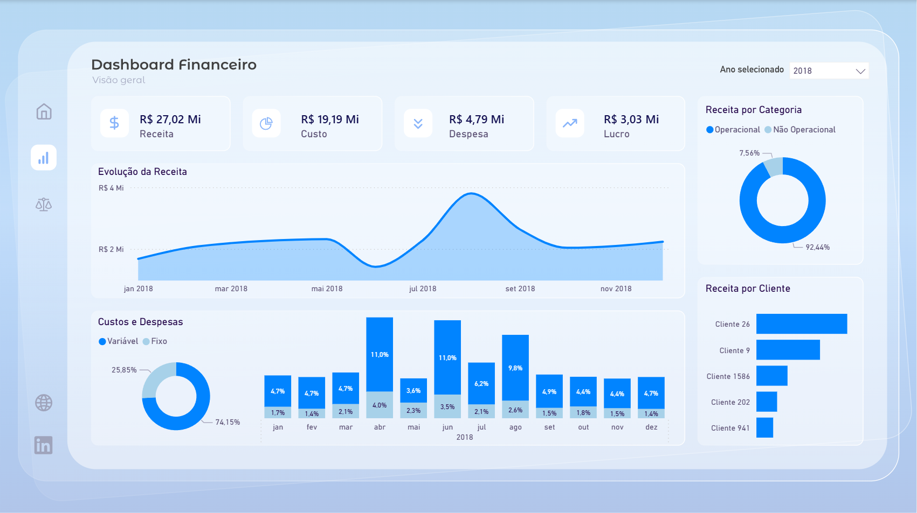Click the Dashboard Financeiro title
917x513 pixels.
[174, 65]
